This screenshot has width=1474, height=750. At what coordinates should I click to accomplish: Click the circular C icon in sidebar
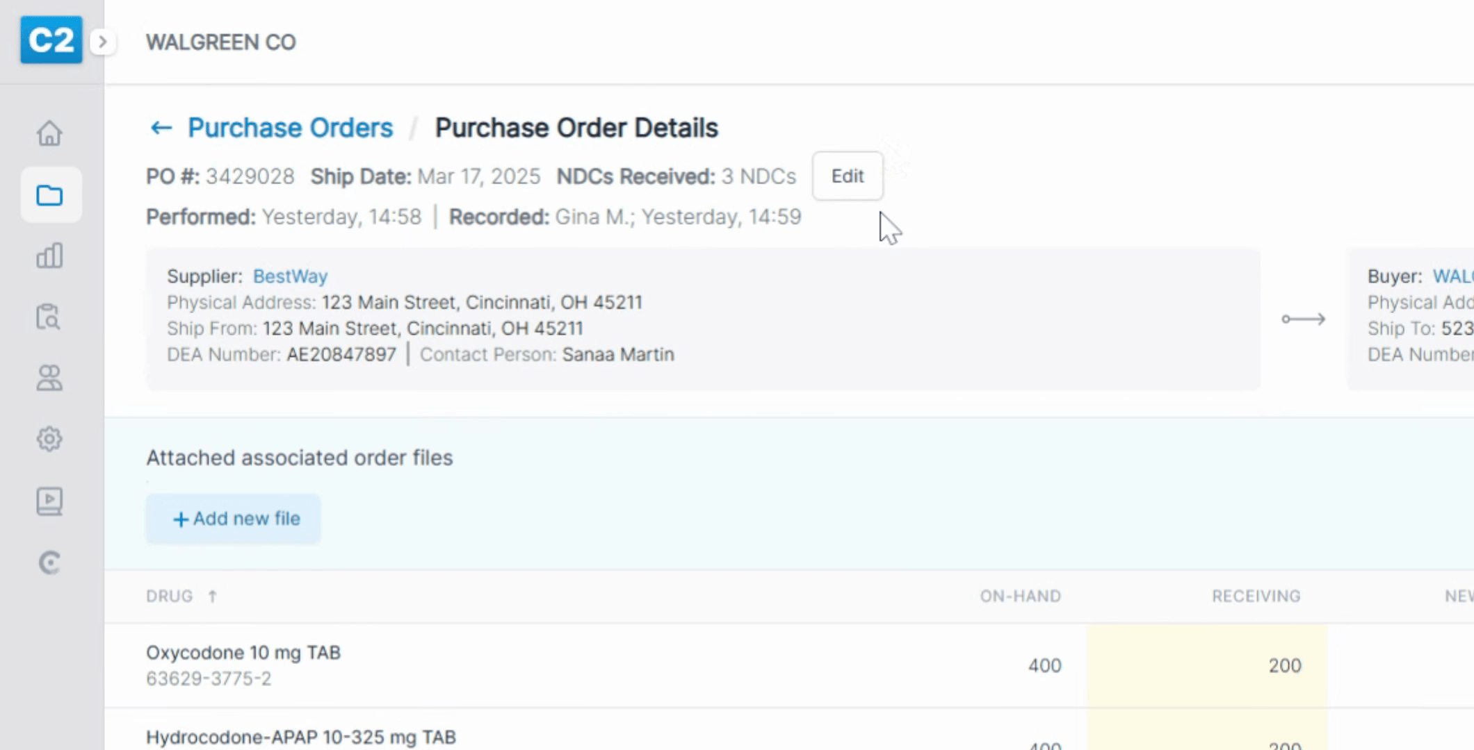point(49,562)
